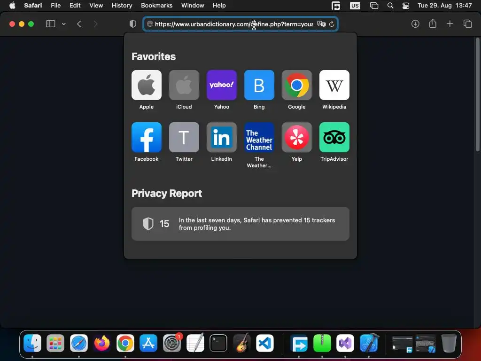The width and height of the screenshot is (481, 361).
Task: Open System Settings from the Dock
Action: (x=172, y=343)
